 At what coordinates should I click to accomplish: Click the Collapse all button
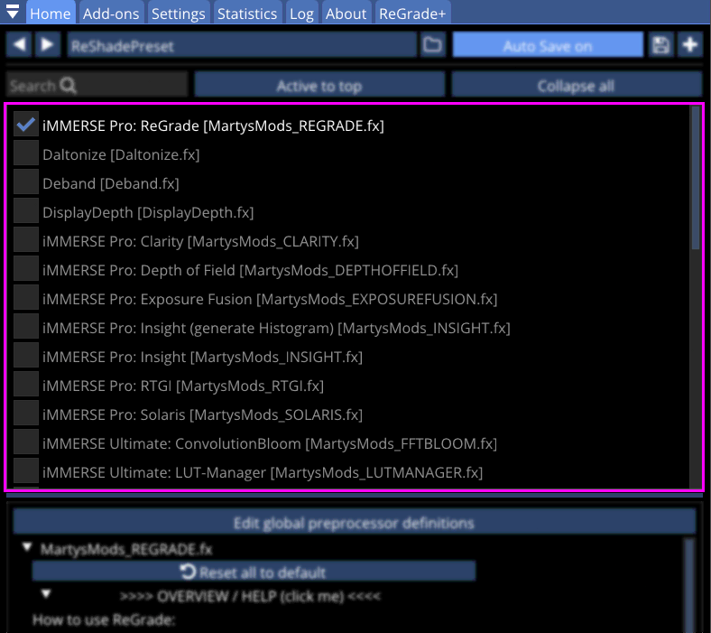577,85
